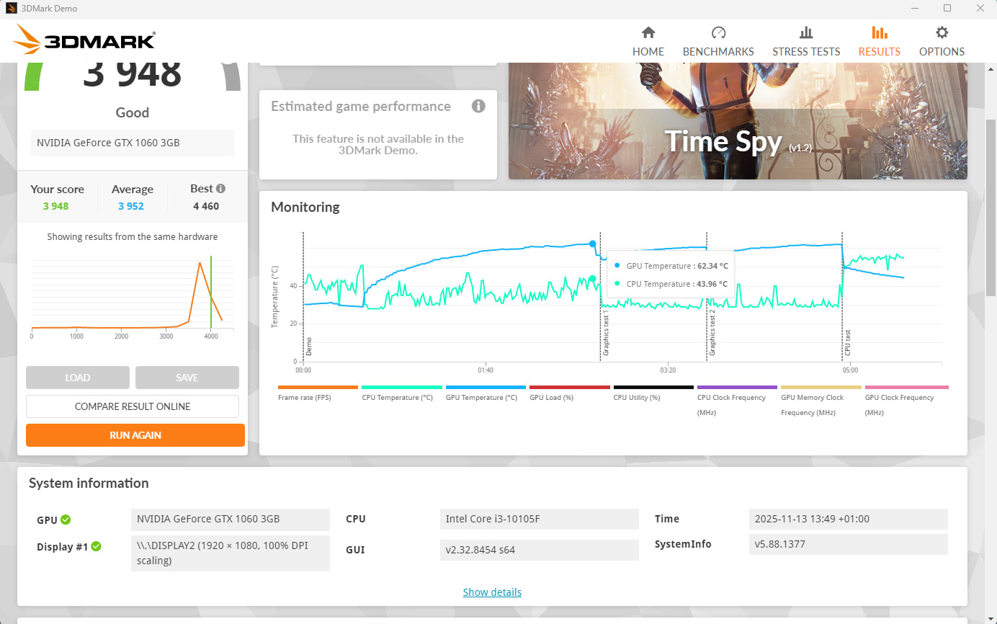Toggle CPU Clock Frequency legend series
The width and height of the screenshot is (997, 624).
point(737,401)
